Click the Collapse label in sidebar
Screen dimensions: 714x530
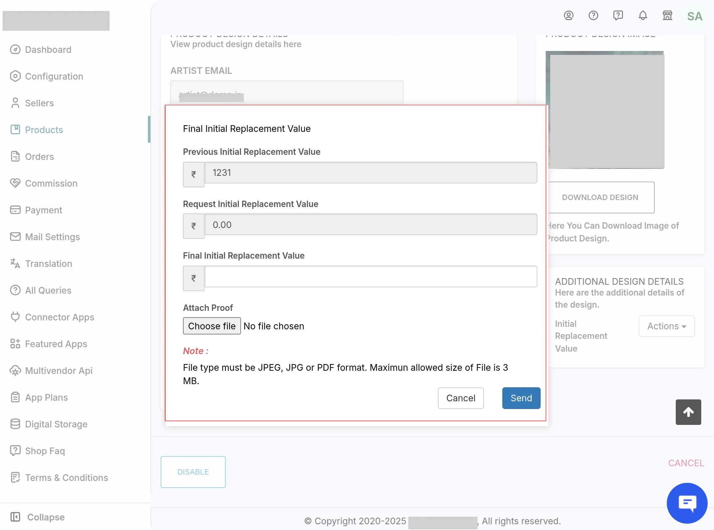46,517
